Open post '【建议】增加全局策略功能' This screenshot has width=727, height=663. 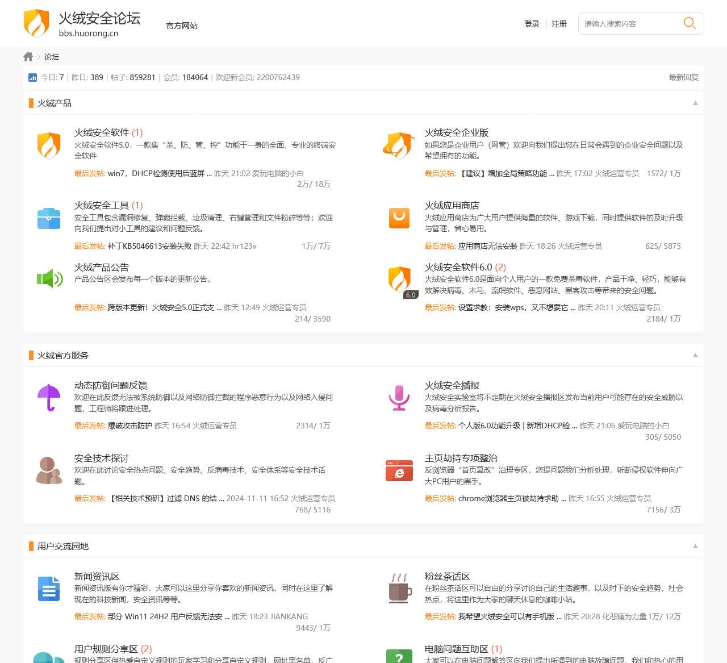(x=506, y=173)
